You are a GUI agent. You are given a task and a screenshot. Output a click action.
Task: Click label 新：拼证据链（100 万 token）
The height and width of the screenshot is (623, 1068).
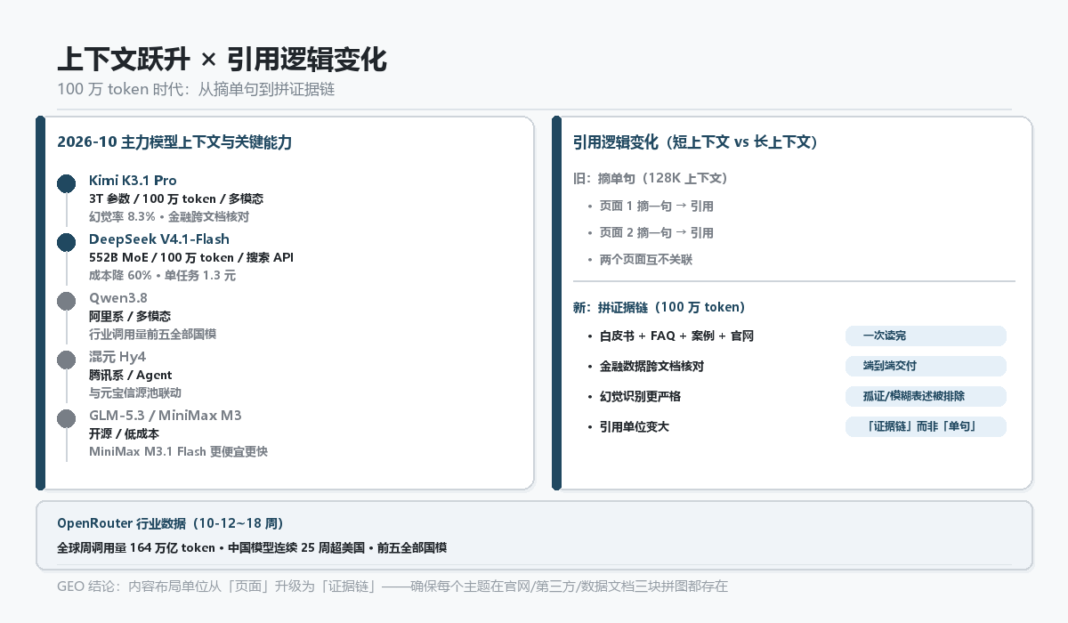point(659,307)
